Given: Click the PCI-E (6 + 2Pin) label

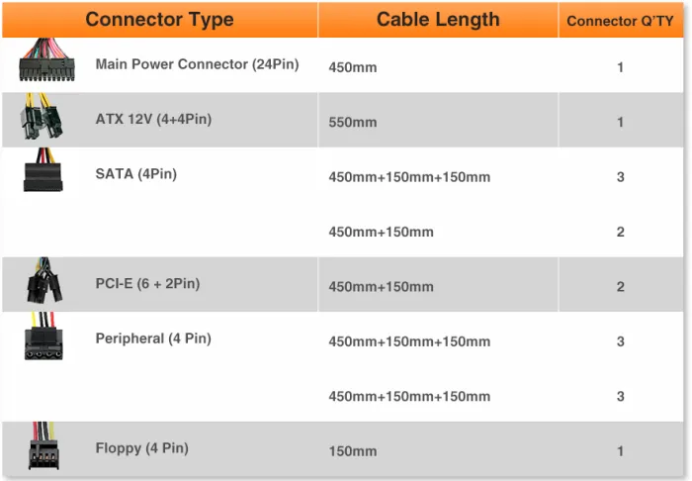Looking at the screenshot, I should tap(147, 284).
